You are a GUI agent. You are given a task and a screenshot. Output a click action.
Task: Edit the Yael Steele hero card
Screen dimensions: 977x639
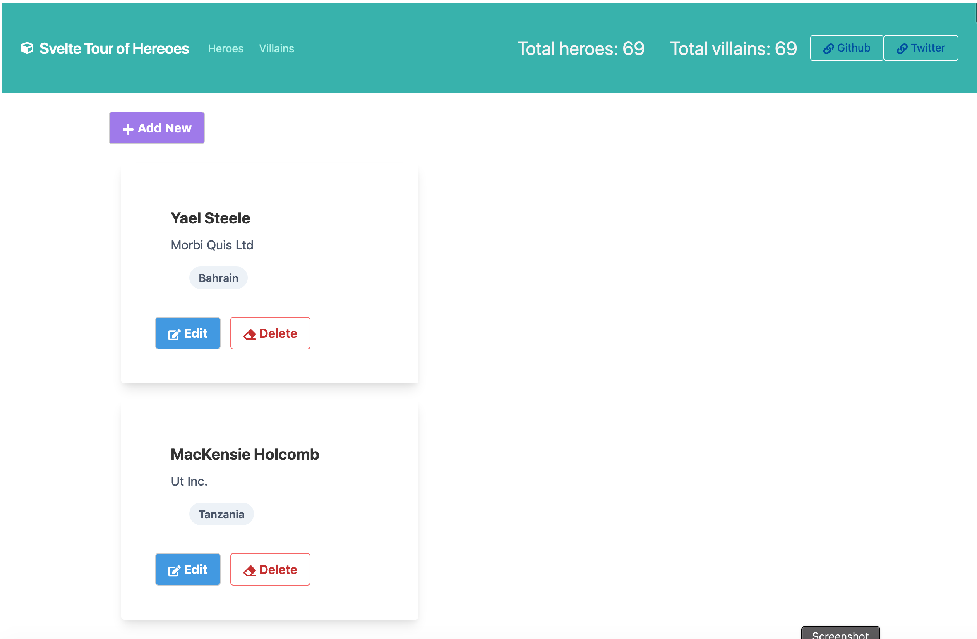tap(188, 333)
